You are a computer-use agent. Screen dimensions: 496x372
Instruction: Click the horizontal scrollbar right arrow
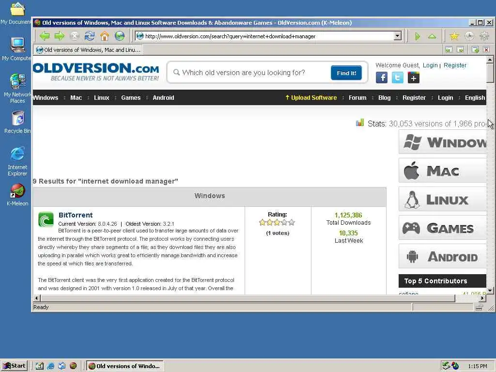[482, 298]
